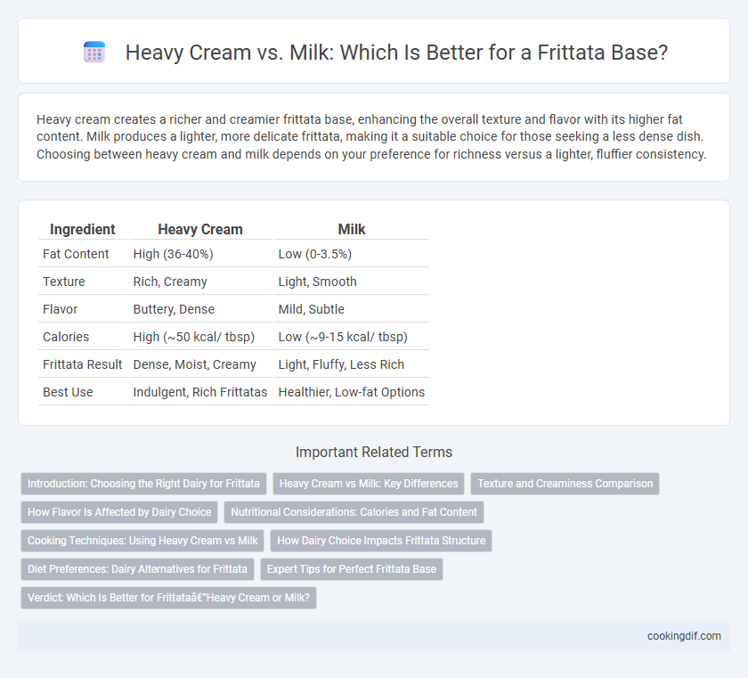Open 'Introduction: Choosing the Right Dairy for Frittata' tag
The width and height of the screenshot is (748, 678).
point(143,484)
